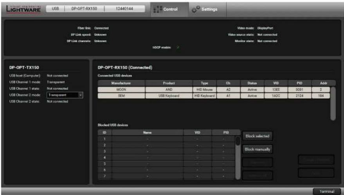Select the USB Keyboard product cell
This screenshot has height=195, width=344.
click(x=169, y=96)
